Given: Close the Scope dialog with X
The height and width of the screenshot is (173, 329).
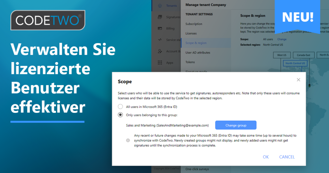Looking at the screenshot, I should tap(298, 80).
